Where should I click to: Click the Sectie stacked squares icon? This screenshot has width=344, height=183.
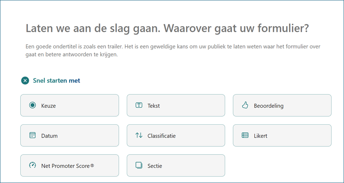(139, 165)
